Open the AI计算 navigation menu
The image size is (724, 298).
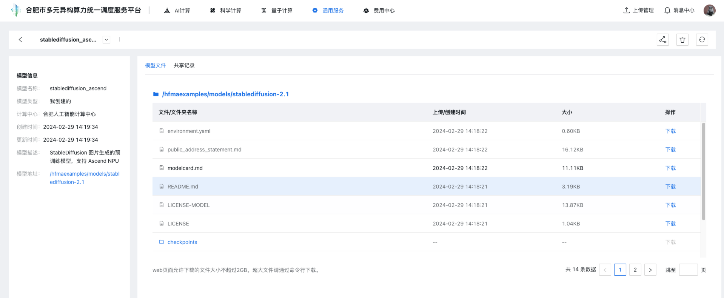[x=177, y=11]
